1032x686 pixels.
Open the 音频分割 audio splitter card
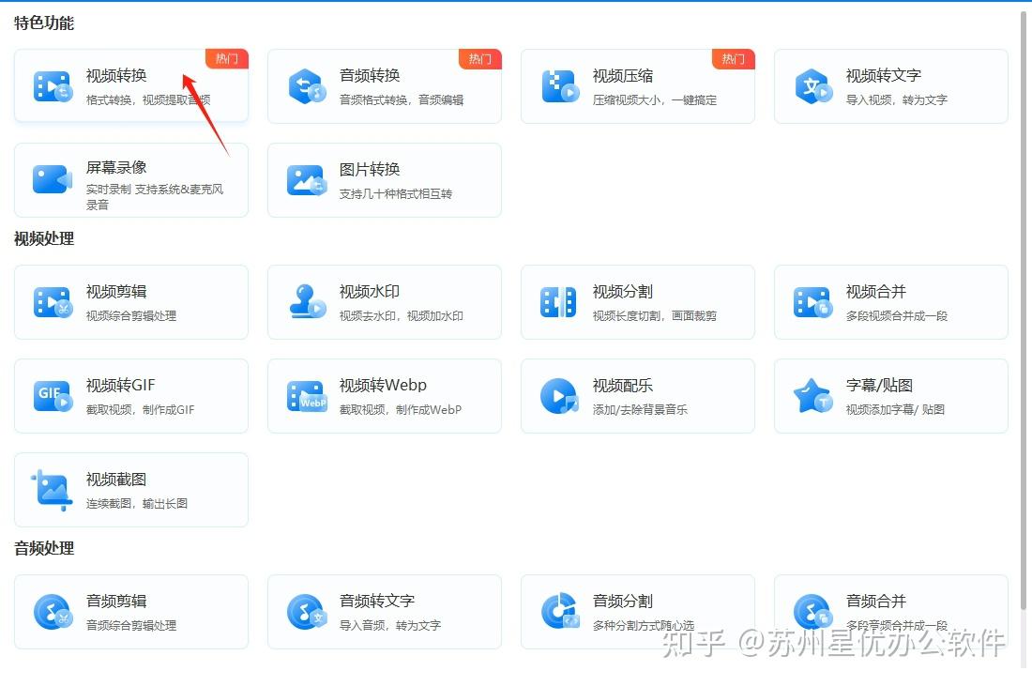pyautogui.click(x=638, y=611)
